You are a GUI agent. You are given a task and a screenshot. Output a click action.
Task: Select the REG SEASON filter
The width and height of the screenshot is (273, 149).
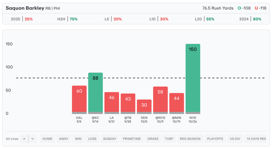(x=190, y=139)
